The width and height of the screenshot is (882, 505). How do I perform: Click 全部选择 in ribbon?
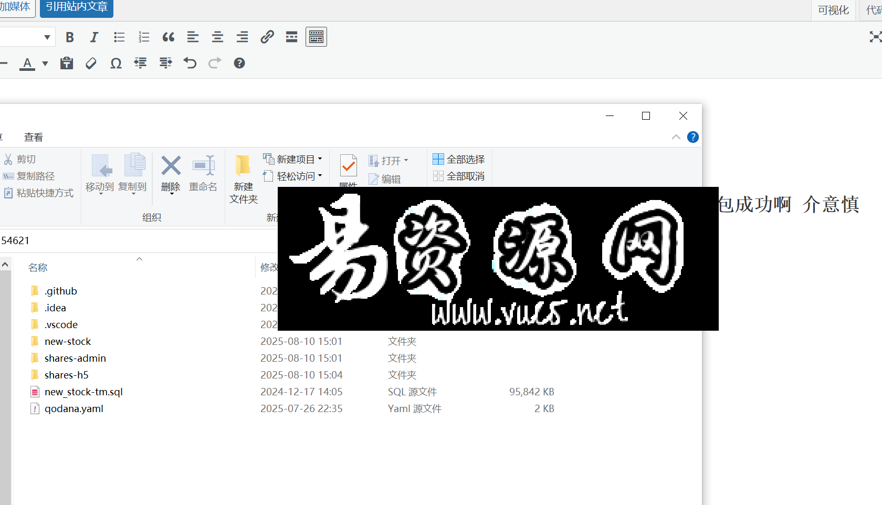(x=459, y=159)
